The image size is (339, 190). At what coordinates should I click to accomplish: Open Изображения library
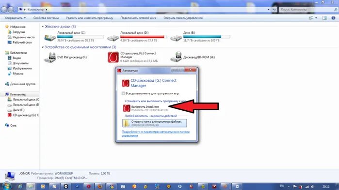(x=22, y=68)
